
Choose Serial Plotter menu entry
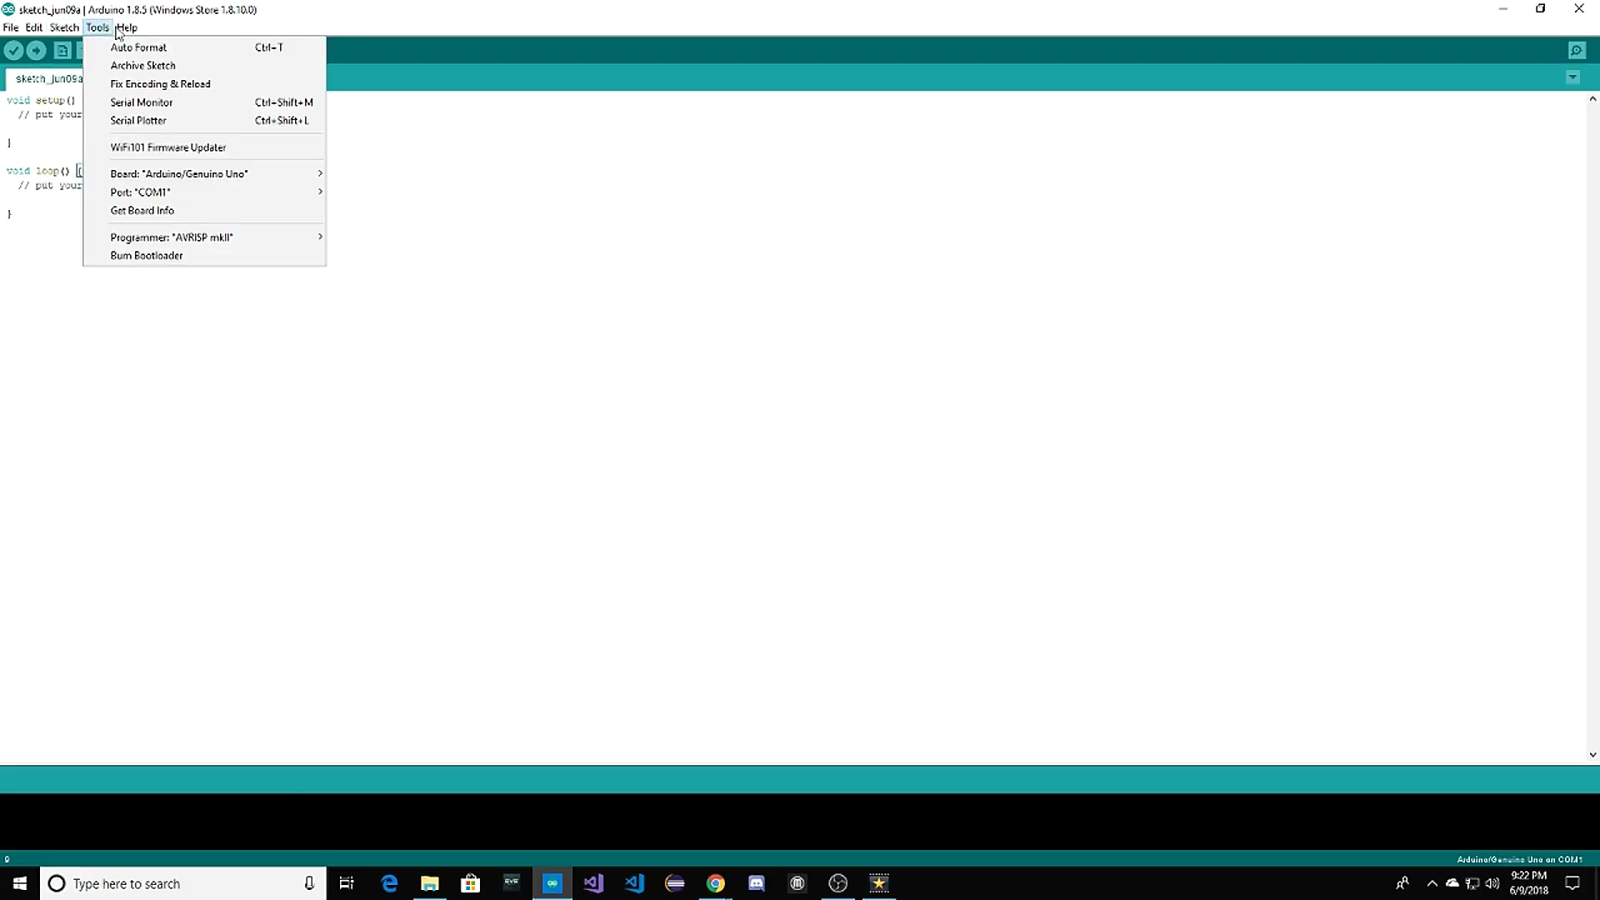pyautogui.click(x=139, y=121)
